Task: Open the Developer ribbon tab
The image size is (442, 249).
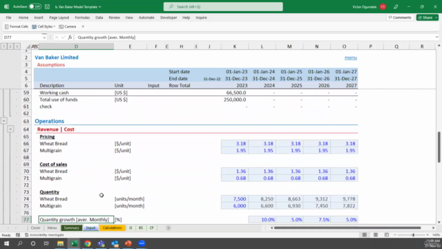Action: click(169, 17)
